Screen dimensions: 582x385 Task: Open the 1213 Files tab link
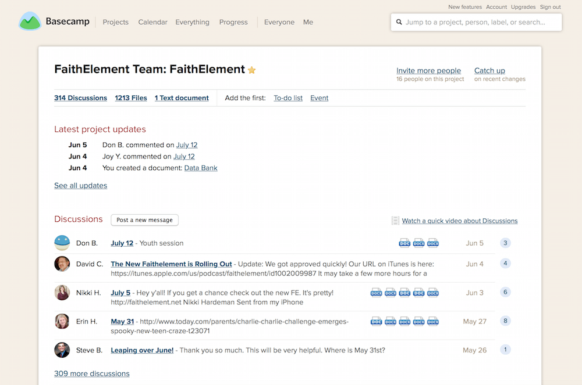(x=130, y=98)
